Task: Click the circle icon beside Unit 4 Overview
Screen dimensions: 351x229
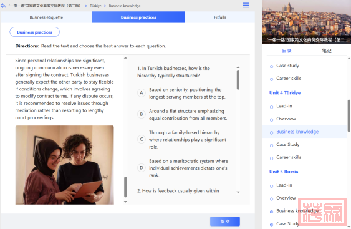Action: tap(272, 120)
